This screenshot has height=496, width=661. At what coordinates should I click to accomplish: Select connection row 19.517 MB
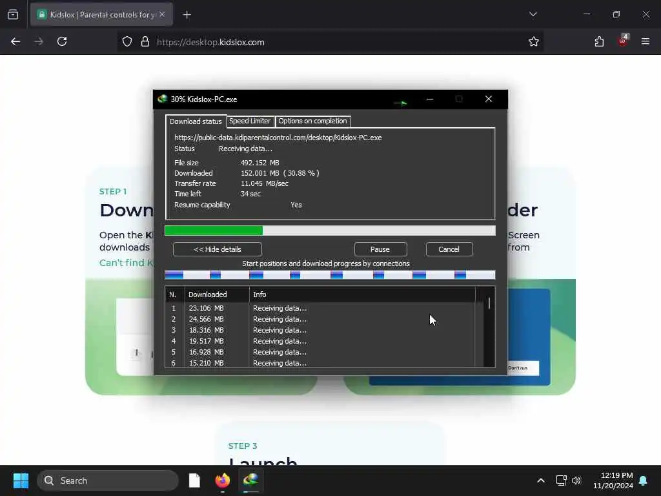pyautogui.click(x=320, y=341)
